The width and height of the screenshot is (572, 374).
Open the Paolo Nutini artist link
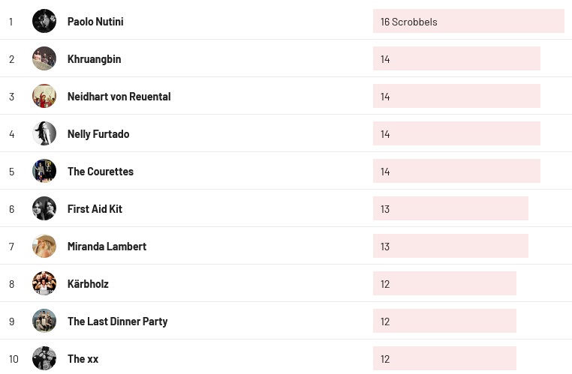(95, 22)
